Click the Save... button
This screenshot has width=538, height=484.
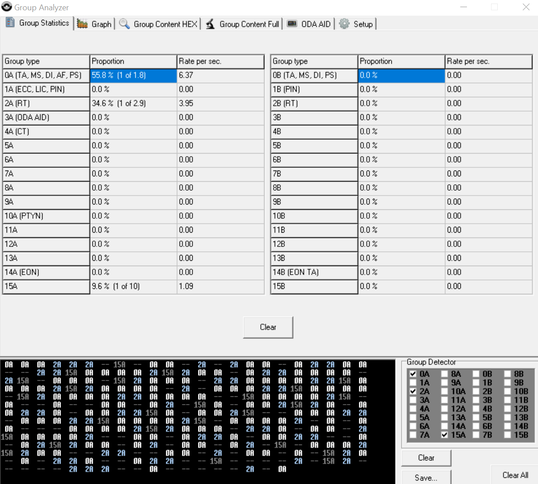pos(426,477)
